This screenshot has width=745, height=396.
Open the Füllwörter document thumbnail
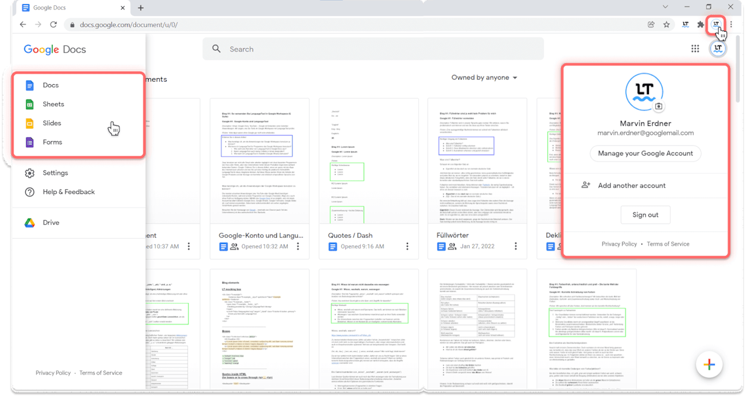coord(478,161)
